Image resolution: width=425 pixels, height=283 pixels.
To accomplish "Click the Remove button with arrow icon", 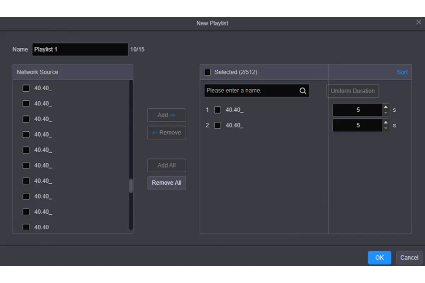I will pos(166,132).
